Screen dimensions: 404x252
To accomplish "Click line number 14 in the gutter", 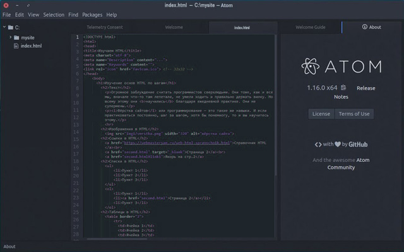I will point(76,132).
